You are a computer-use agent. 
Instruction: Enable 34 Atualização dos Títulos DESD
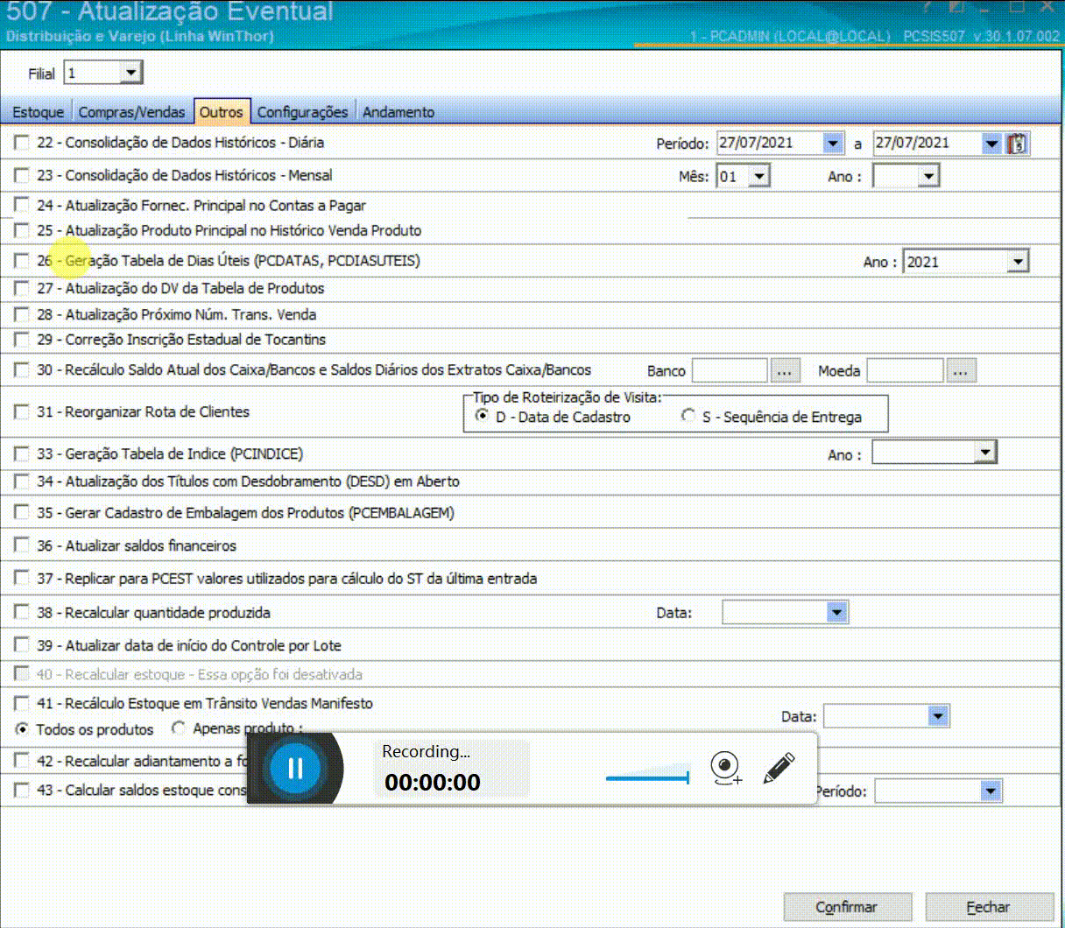pyautogui.click(x=22, y=482)
